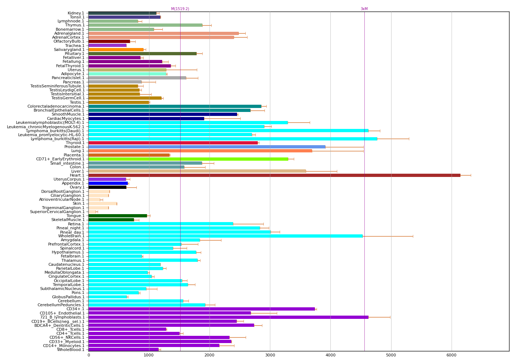Select the crimson Thyroid.1 bar
516x364 pixels.
click(173, 143)
